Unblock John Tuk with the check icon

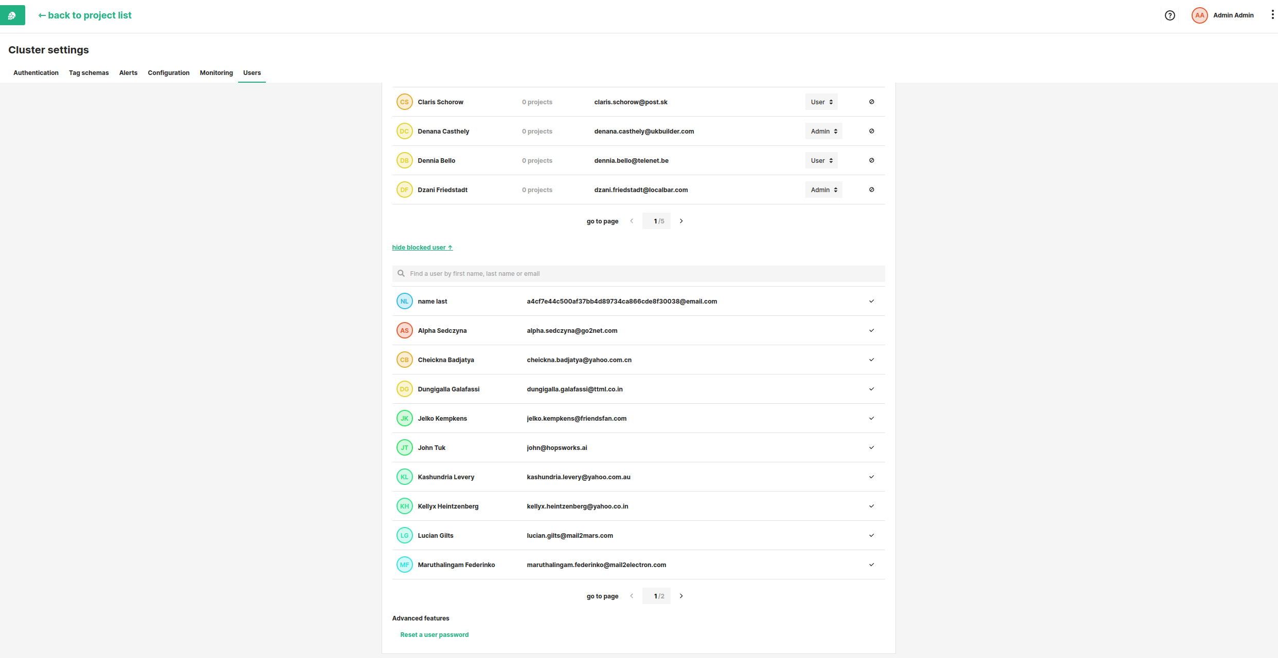871,447
